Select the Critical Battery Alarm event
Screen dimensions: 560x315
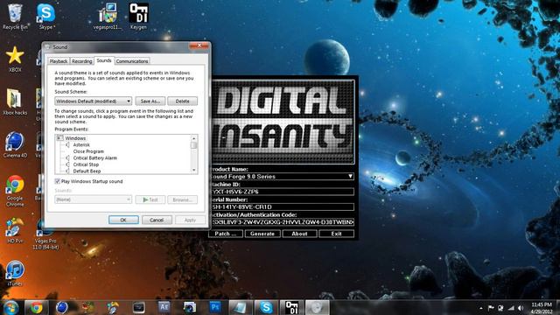pos(95,157)
